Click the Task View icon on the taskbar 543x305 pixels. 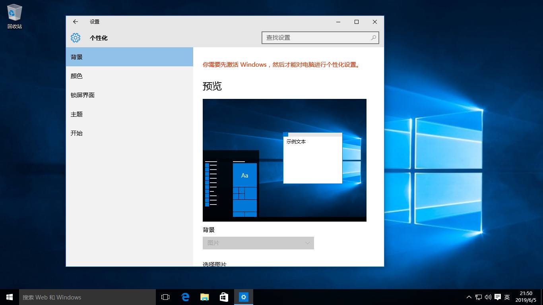coord(165,297)
